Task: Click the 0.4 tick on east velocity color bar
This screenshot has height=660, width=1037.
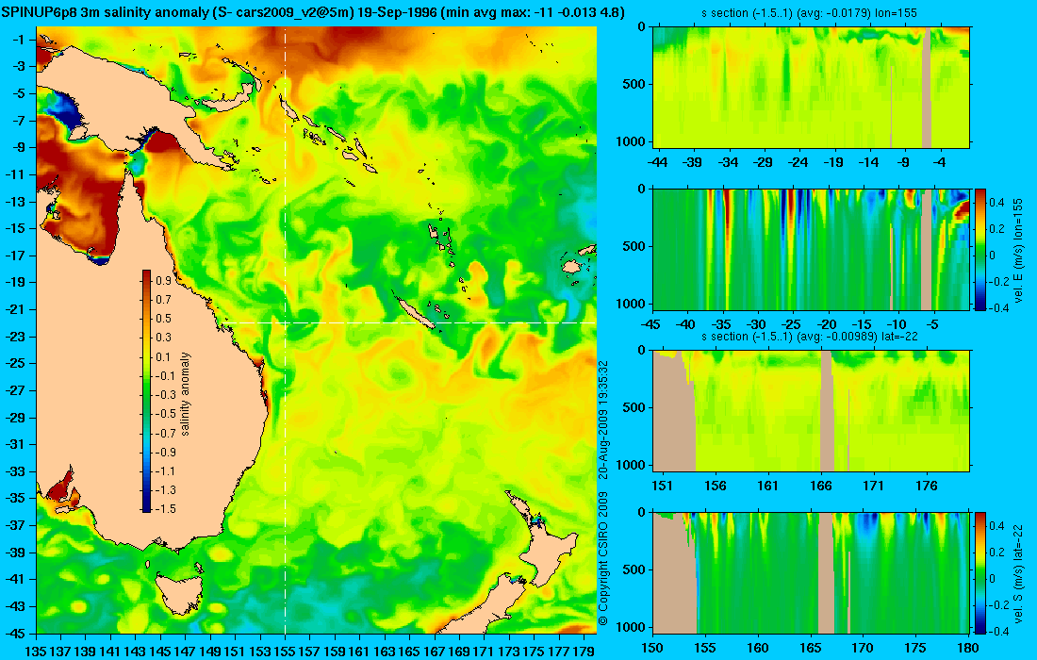Action: point(996,202)
